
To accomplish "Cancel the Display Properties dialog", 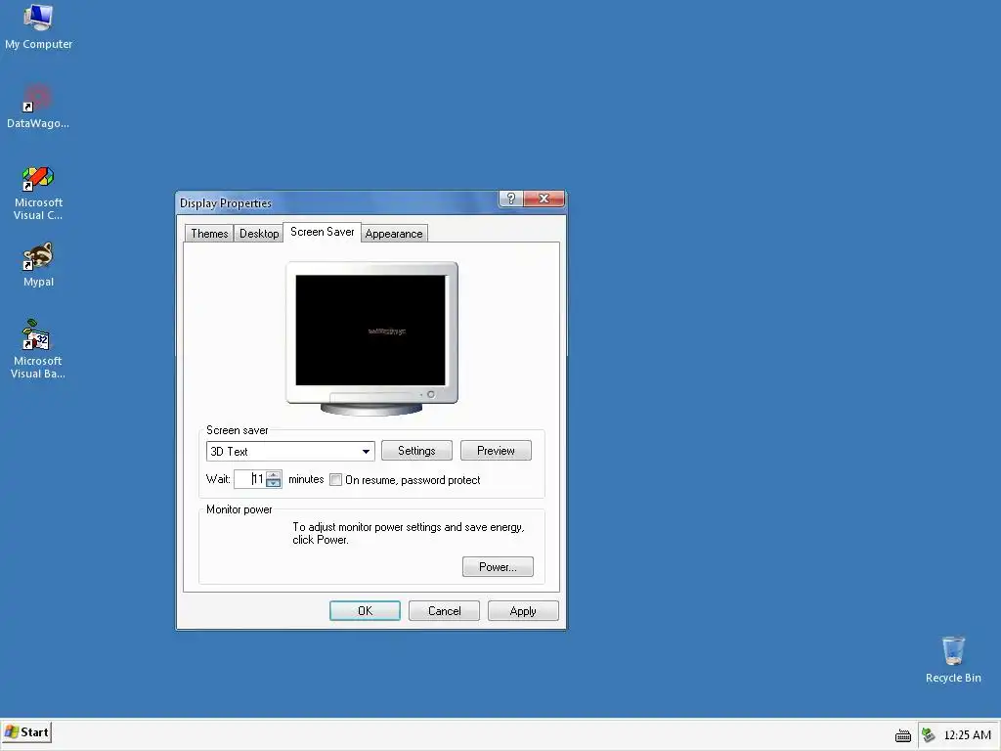I will (x=444, y=611).
